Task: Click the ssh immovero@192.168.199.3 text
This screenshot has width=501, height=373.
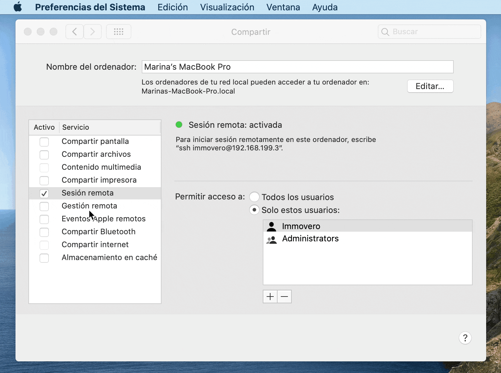Action: (230, 148)
